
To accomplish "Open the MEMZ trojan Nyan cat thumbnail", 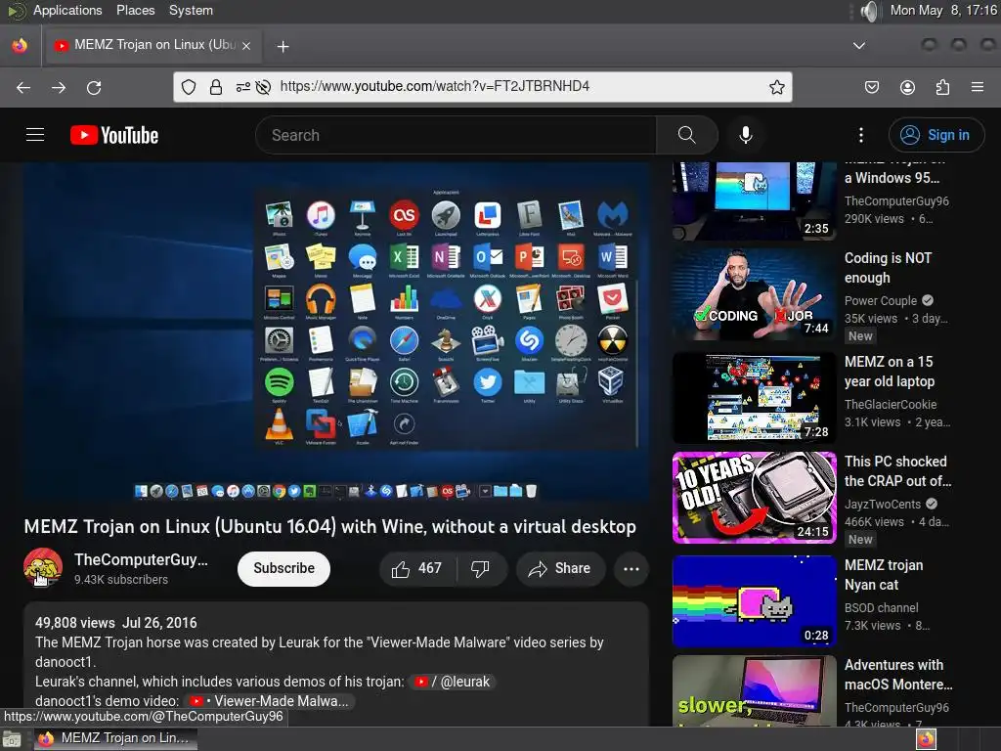I will pyautogui.click(x=754, y=601).
